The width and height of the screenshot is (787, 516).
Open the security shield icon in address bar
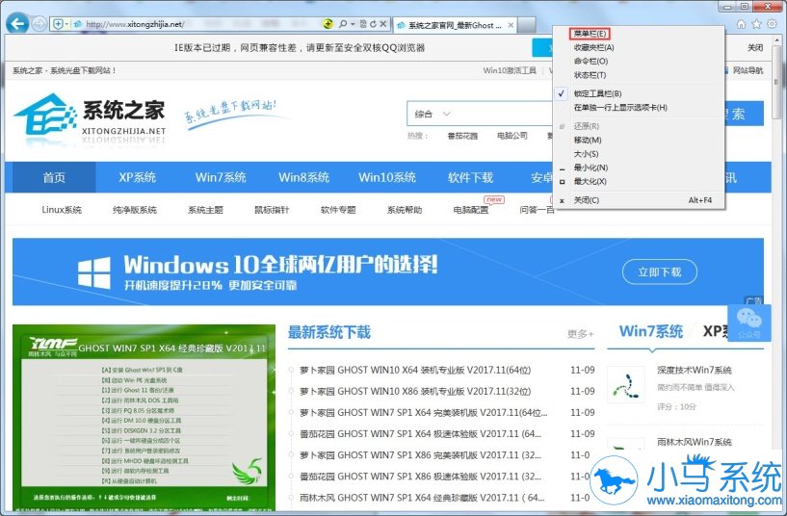pyautogui.click(x=58, y=24)
